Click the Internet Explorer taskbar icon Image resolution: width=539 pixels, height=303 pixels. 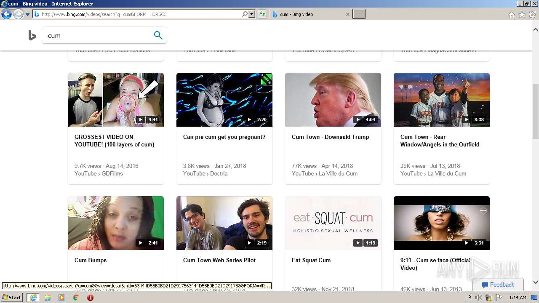pos(33,298)
